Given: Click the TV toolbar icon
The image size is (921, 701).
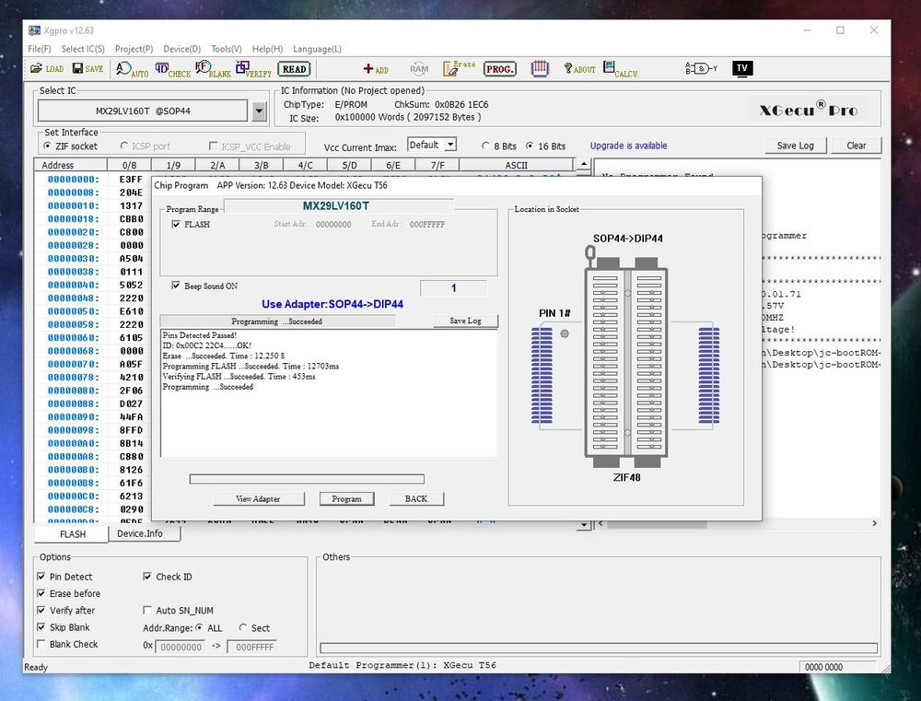Looking at the screenshot, I should [742, 69].
